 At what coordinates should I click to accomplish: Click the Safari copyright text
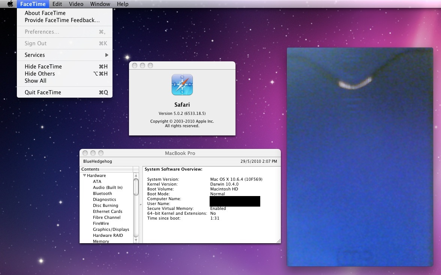pyautogui.click(x=182, y=124)
